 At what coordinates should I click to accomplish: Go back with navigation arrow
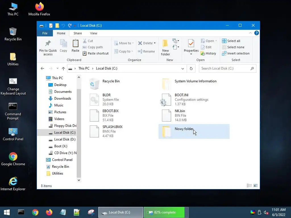pos(42,68)
